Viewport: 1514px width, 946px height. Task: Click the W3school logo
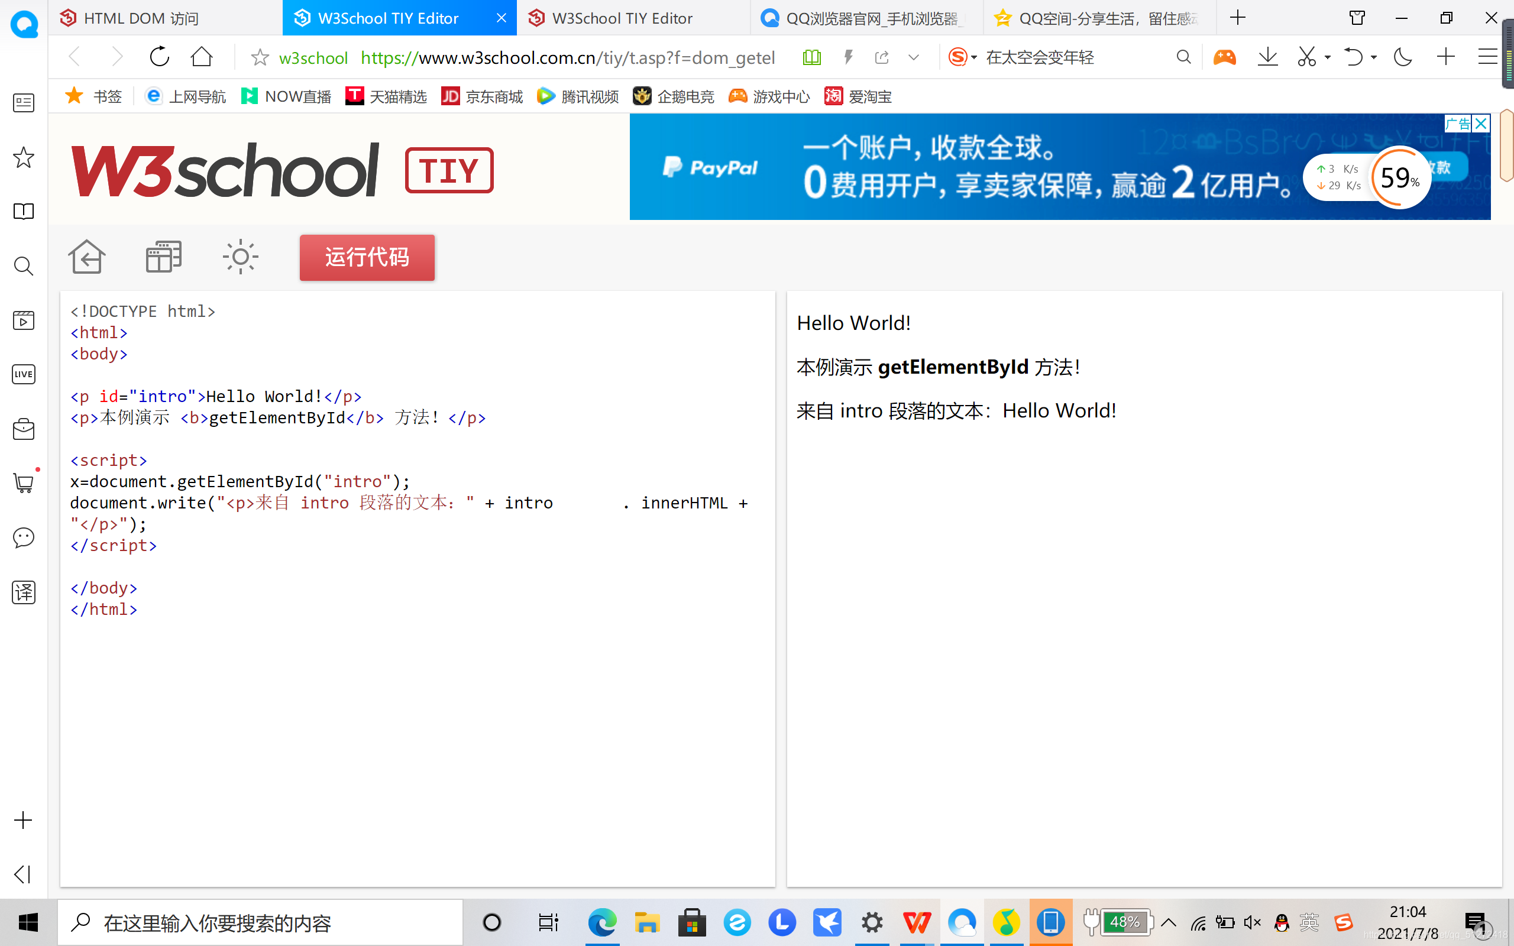click(225, 170)
